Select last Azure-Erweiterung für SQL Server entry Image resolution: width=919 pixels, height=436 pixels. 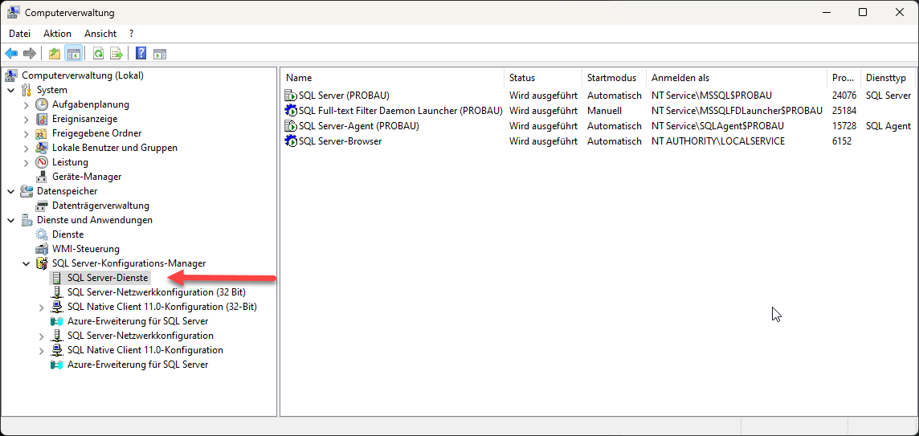coord(137,365)
